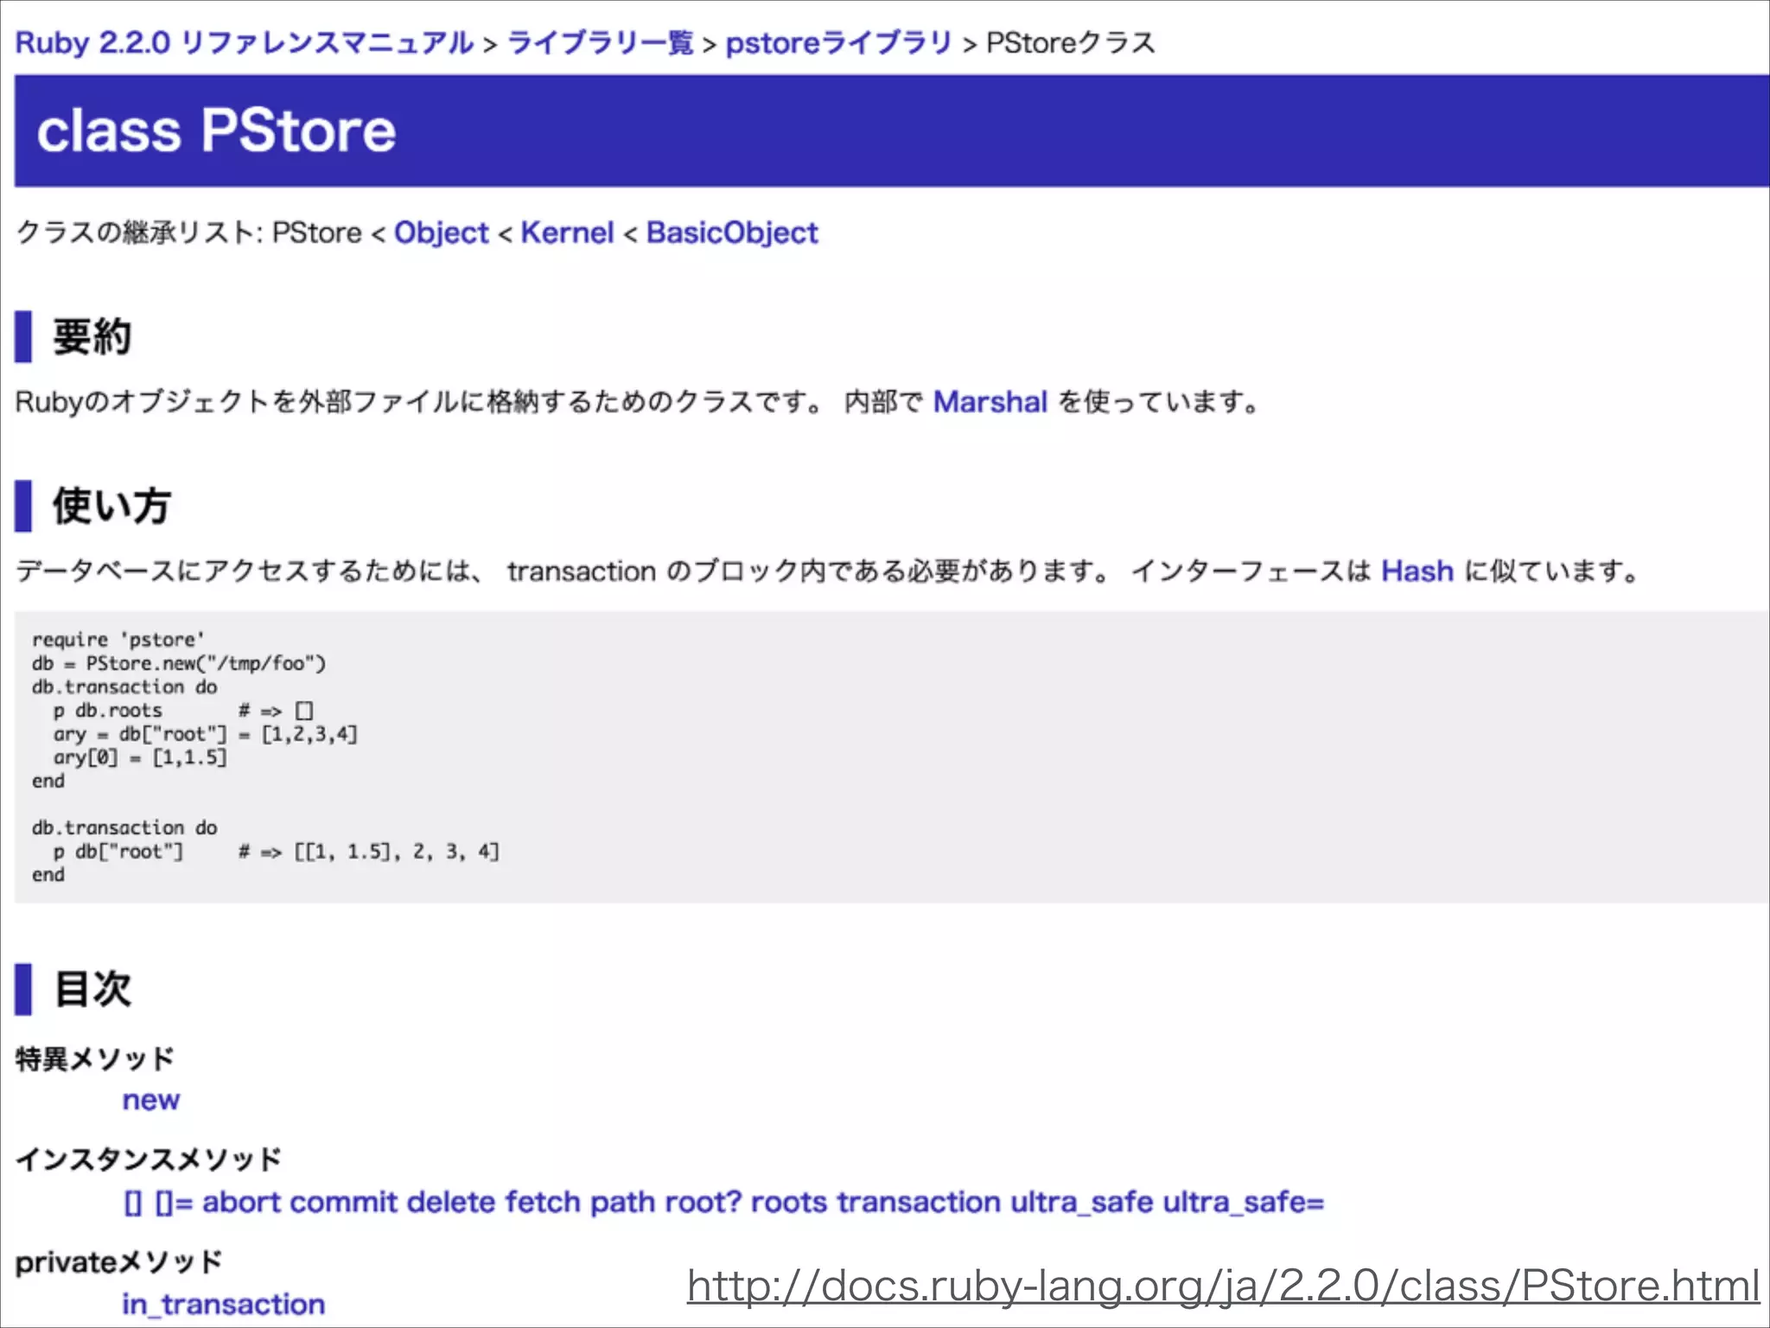Jump to the transaction instance method
The image size is (1770, 1328).
click(919, 1203)
